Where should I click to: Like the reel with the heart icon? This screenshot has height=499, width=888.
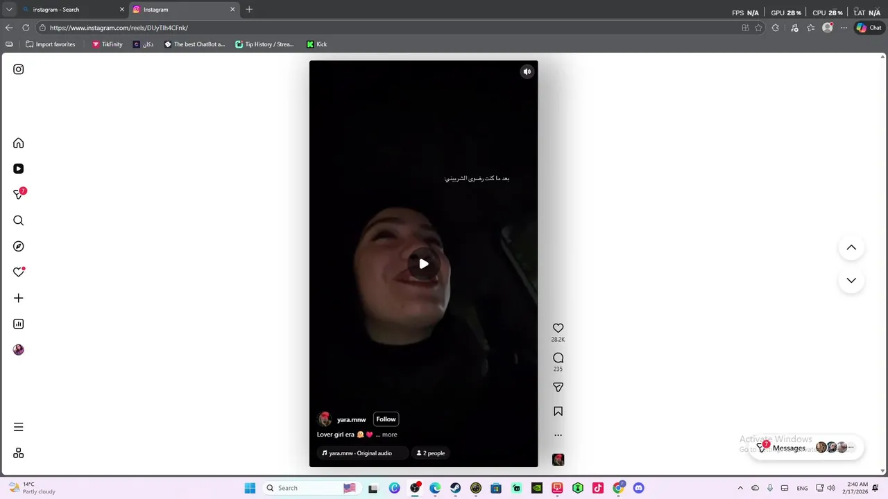(x=558, y=328)
